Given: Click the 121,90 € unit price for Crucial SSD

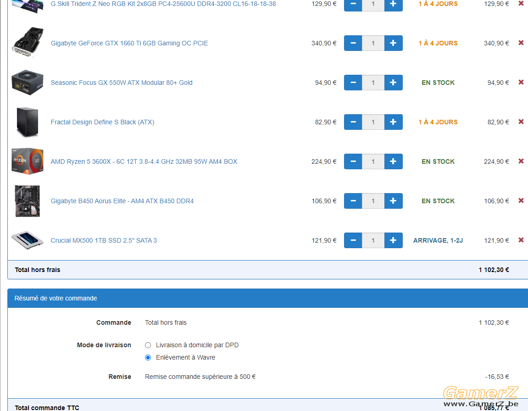Looking at the screenshot, I should tap(324, 240).
